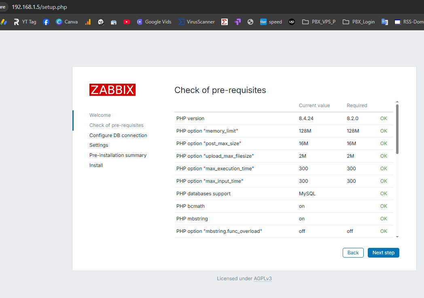
Task: Select the Settings setup step
Action: pos(99,145)
